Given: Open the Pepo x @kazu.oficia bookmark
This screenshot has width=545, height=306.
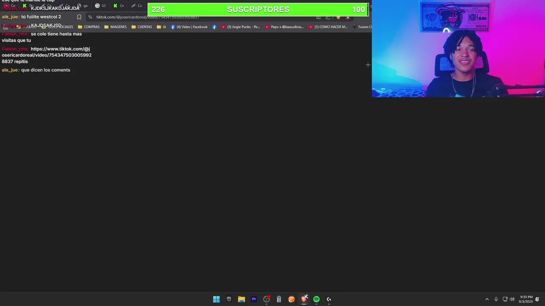Looking at the screenshot, I should tap(284, 27).
